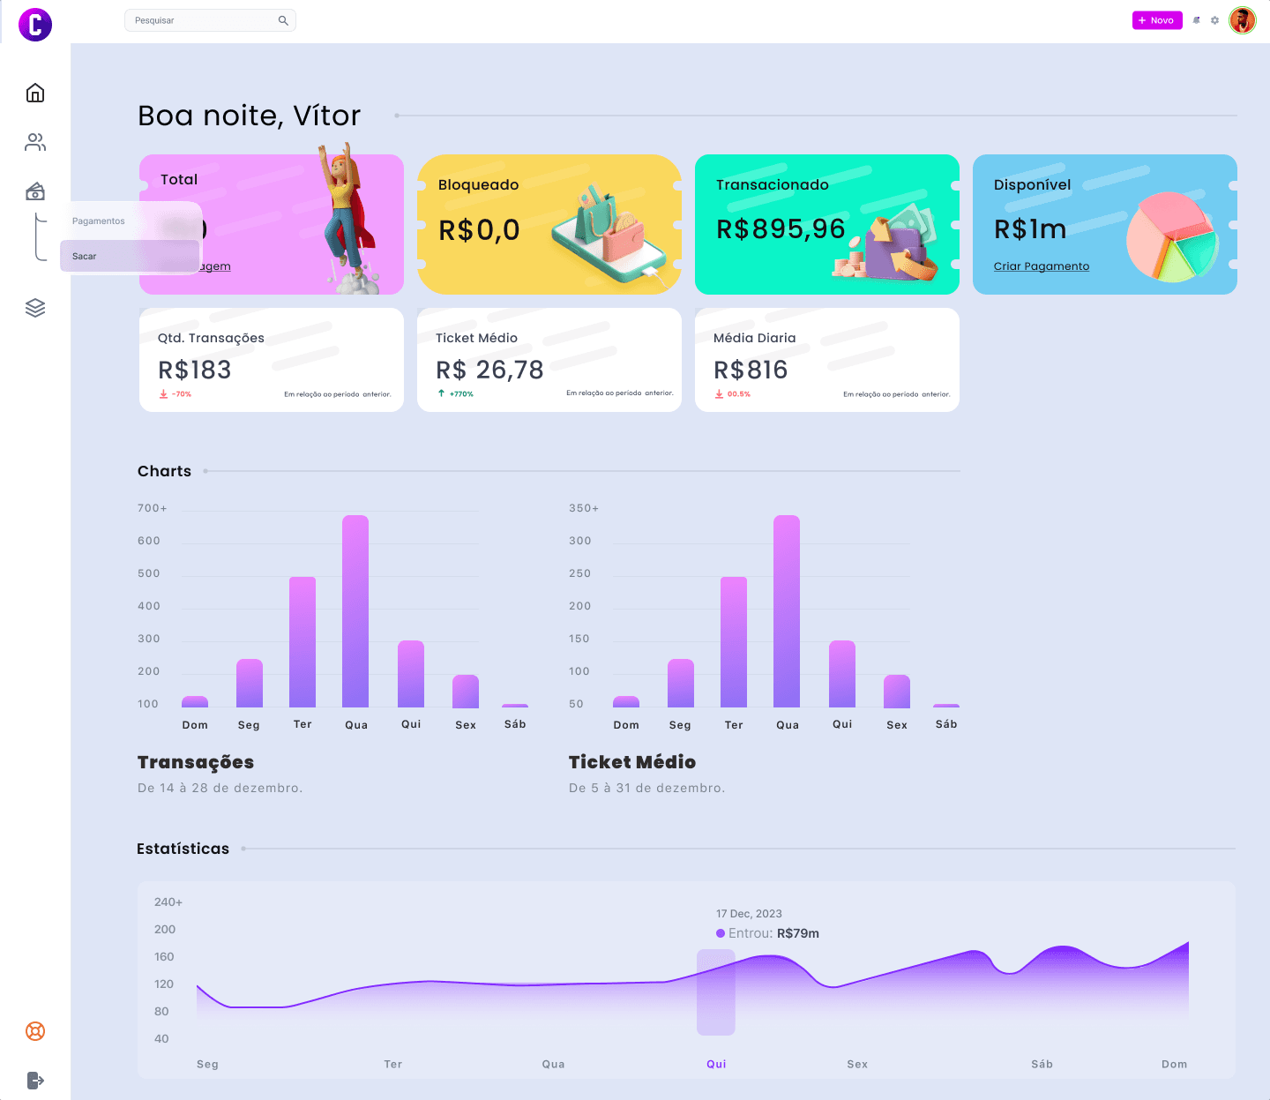
Task: Click the R$816 Média Diaria value
Action: click(751, 370)
